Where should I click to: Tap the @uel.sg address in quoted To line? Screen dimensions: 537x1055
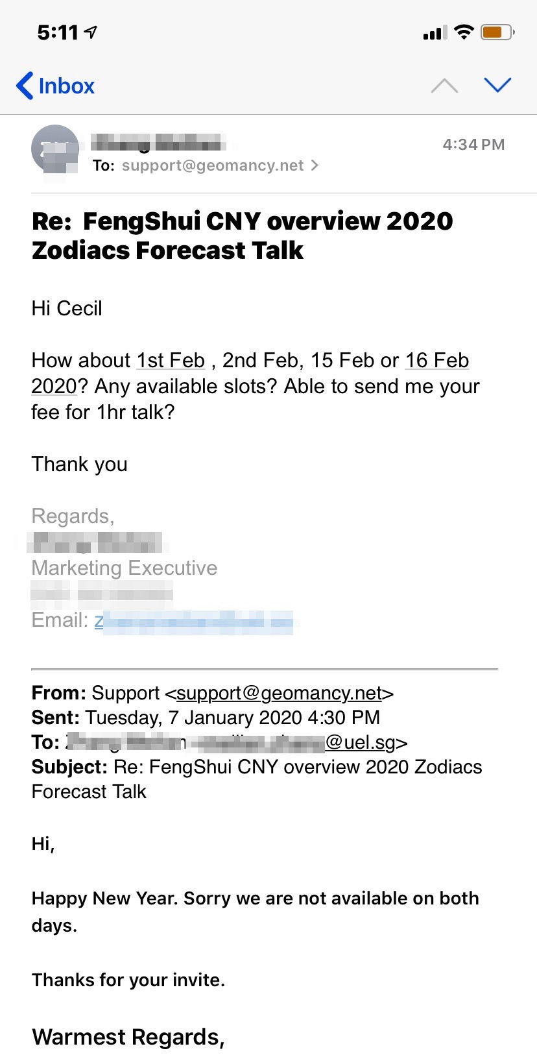(x=361, y=742)
